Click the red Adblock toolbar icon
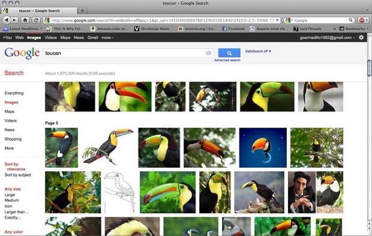The width and height of the screenshot is (372, 236). point(362,20)
